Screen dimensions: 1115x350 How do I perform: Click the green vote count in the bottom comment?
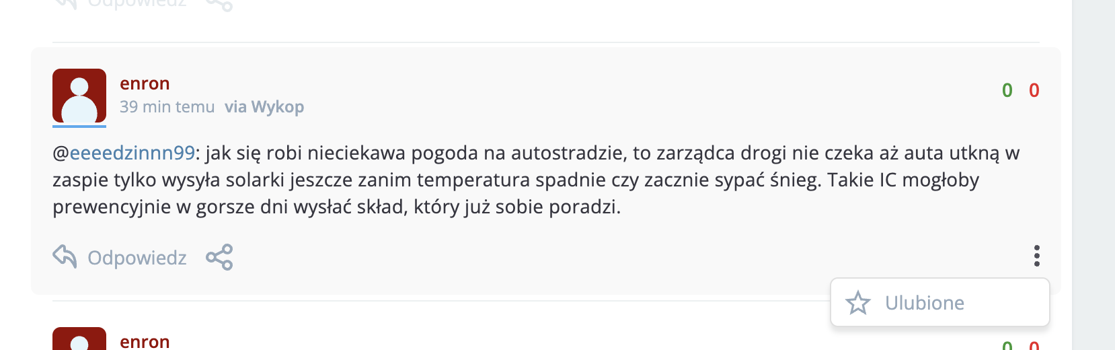pyautogui.click(x=1007, y=345)
